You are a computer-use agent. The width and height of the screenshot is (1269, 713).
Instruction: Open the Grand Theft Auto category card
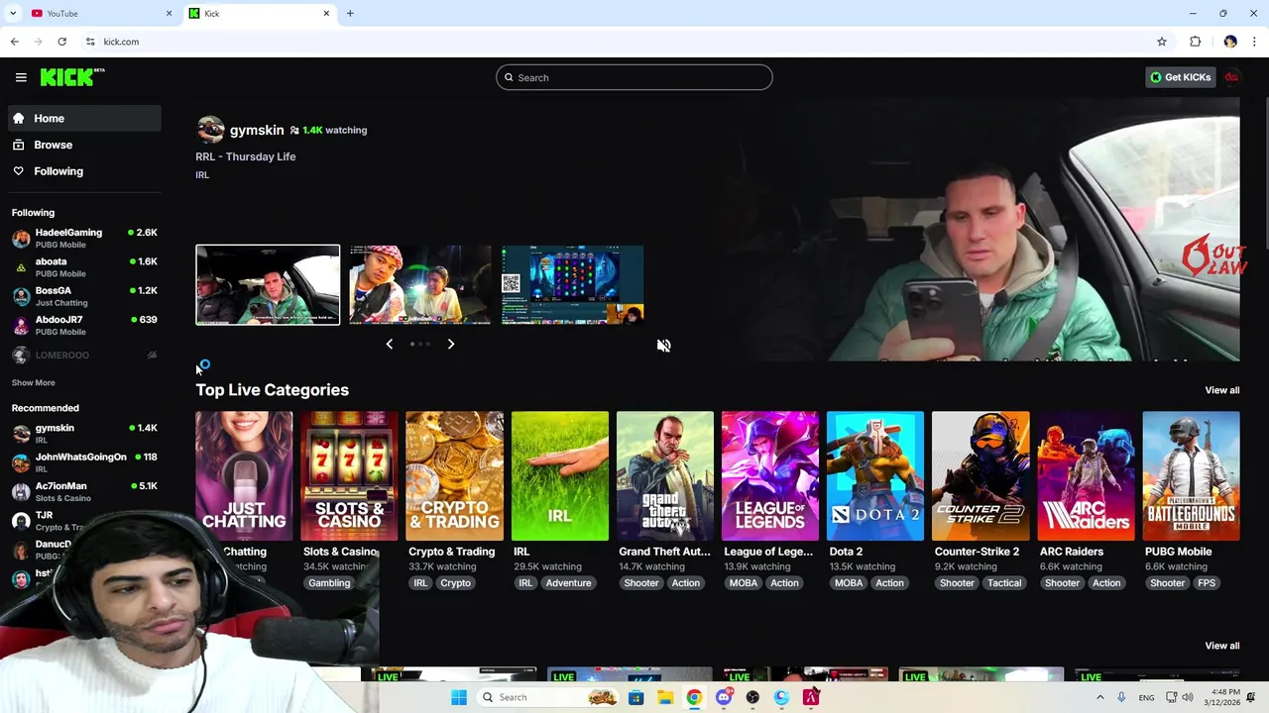coord(664,476)
